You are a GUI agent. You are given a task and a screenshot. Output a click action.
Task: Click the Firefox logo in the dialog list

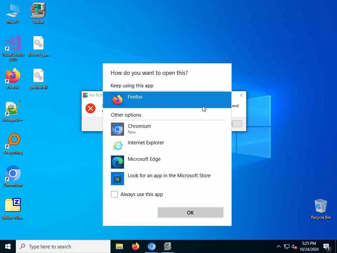(x=117, y=100)
